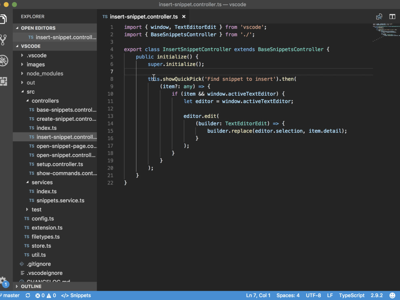Open the Source Control view

pos(3,40)
